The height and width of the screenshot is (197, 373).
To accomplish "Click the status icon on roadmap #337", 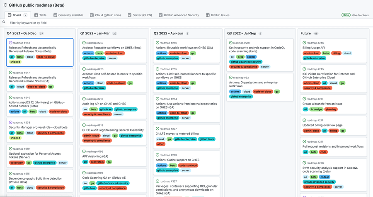I will point(157,181).
